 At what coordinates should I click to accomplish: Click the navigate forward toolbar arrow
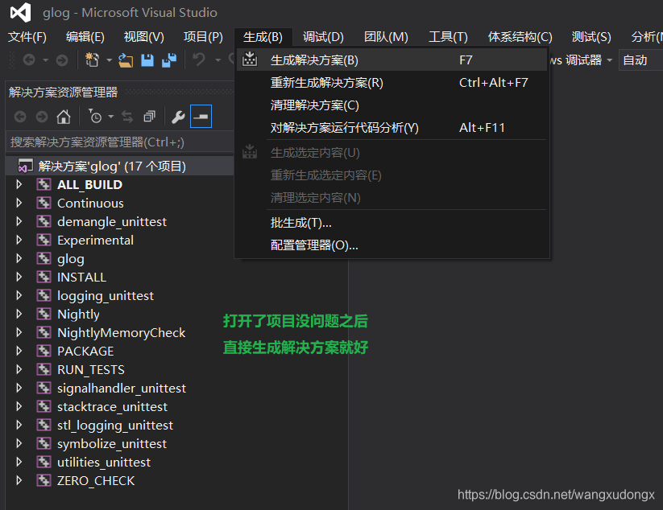coord(62,60)
